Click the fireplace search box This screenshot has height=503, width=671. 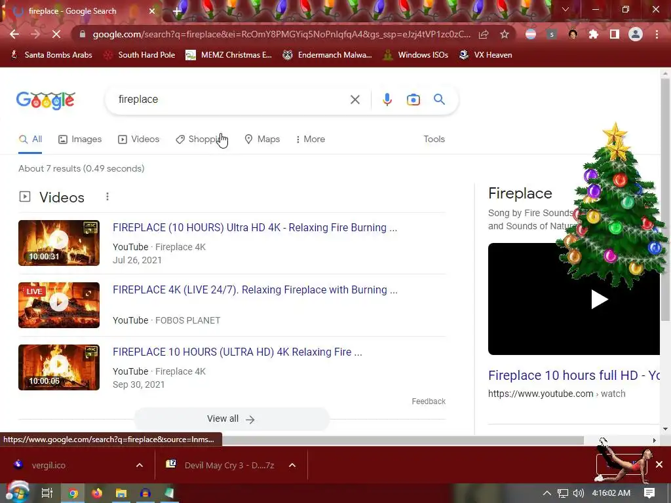pos(231,100)
